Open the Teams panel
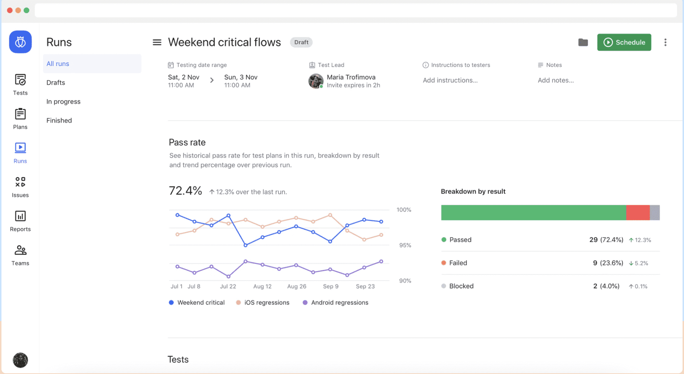Screen dimensions: 684x374 click(x=20, y=250)
